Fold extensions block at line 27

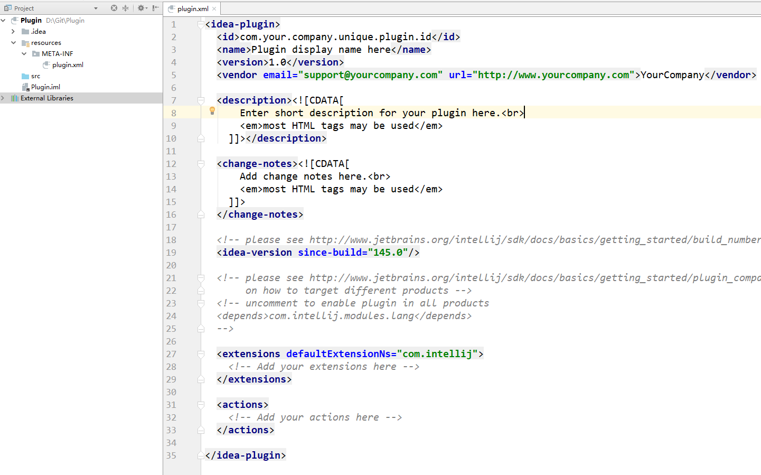pyautogui.click(x=201, y=354)
